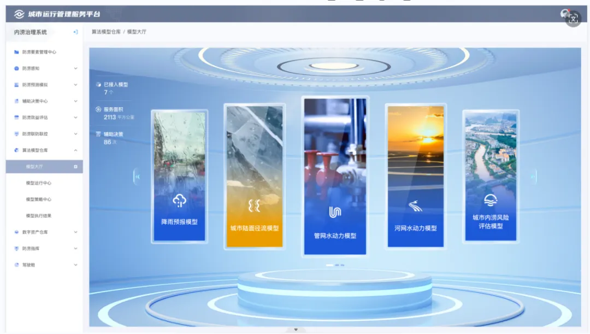Select the third carousel pagination dot
This screenshot has width=590, height=334.
(x=343, y=265)
